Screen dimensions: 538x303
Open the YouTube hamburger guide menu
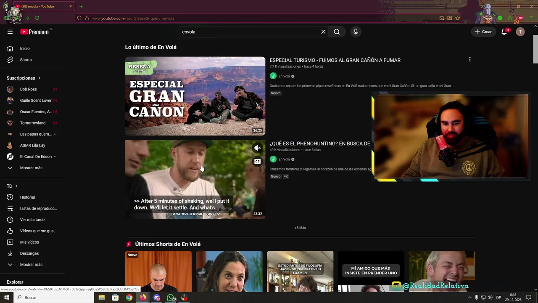click(x=10, y=32)
